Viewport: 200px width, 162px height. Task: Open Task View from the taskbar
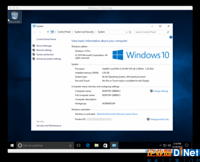[x=78, y=145]
